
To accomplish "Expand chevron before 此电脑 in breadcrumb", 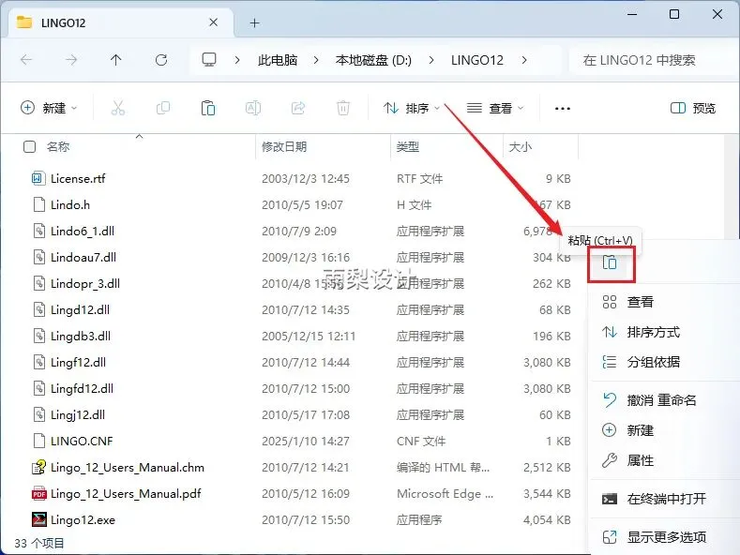I will click(x=237, y=60).
